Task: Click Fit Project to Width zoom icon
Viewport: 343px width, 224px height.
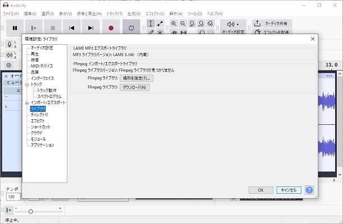Action: click(201, 24)
